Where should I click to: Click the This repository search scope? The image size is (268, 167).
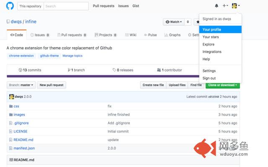(x=31, y=6)
